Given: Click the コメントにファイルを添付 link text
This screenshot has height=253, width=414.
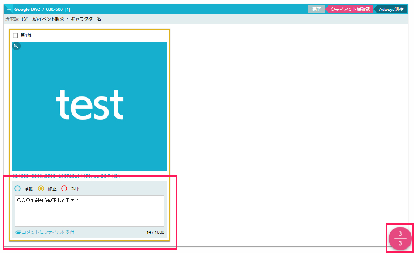Looking at the screenshot, I should click(48, 232).
